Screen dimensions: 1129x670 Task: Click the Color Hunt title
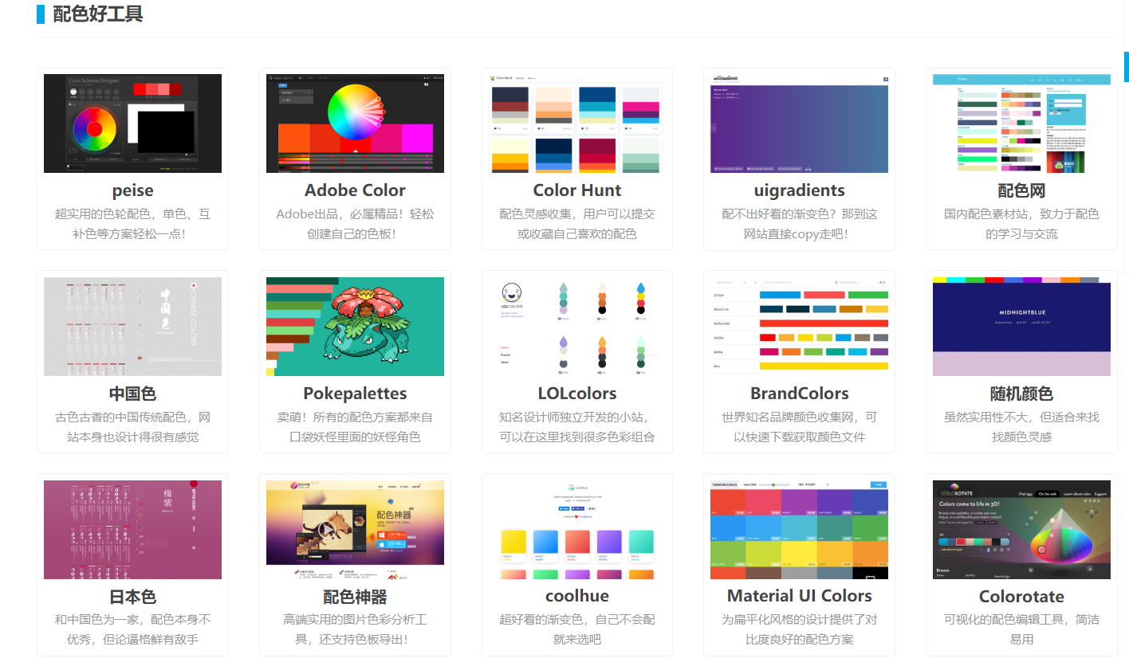(x=577, y=190)
